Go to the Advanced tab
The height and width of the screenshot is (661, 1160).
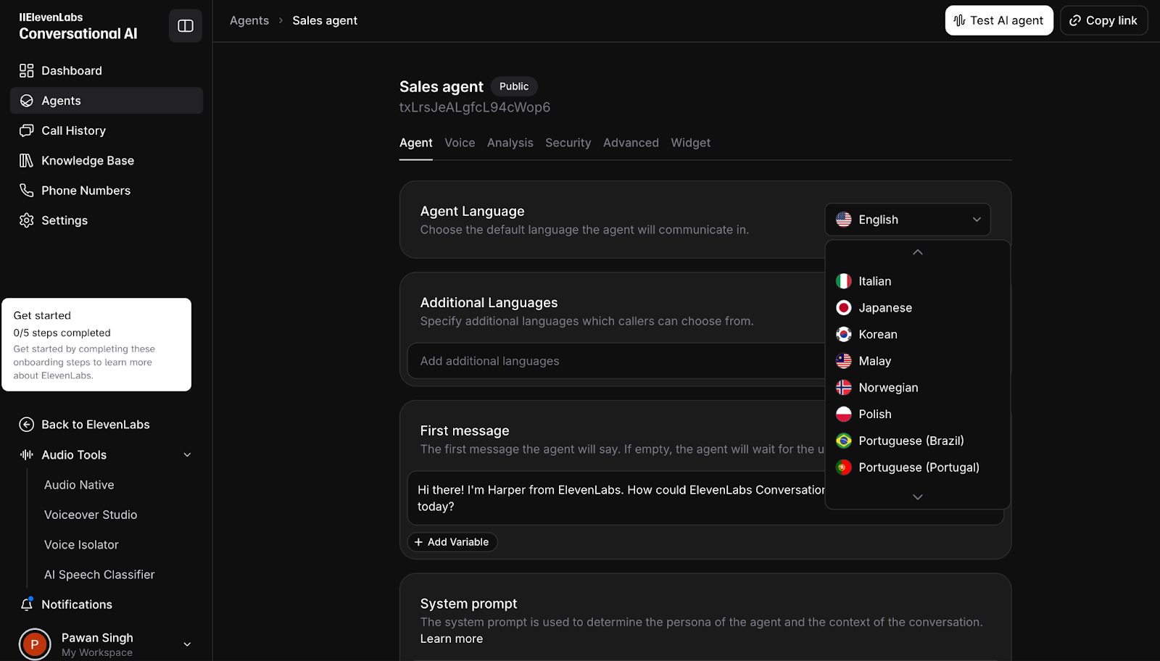631,143
